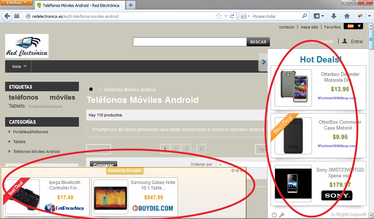Click the Favoritos link

tap(332, 27)
